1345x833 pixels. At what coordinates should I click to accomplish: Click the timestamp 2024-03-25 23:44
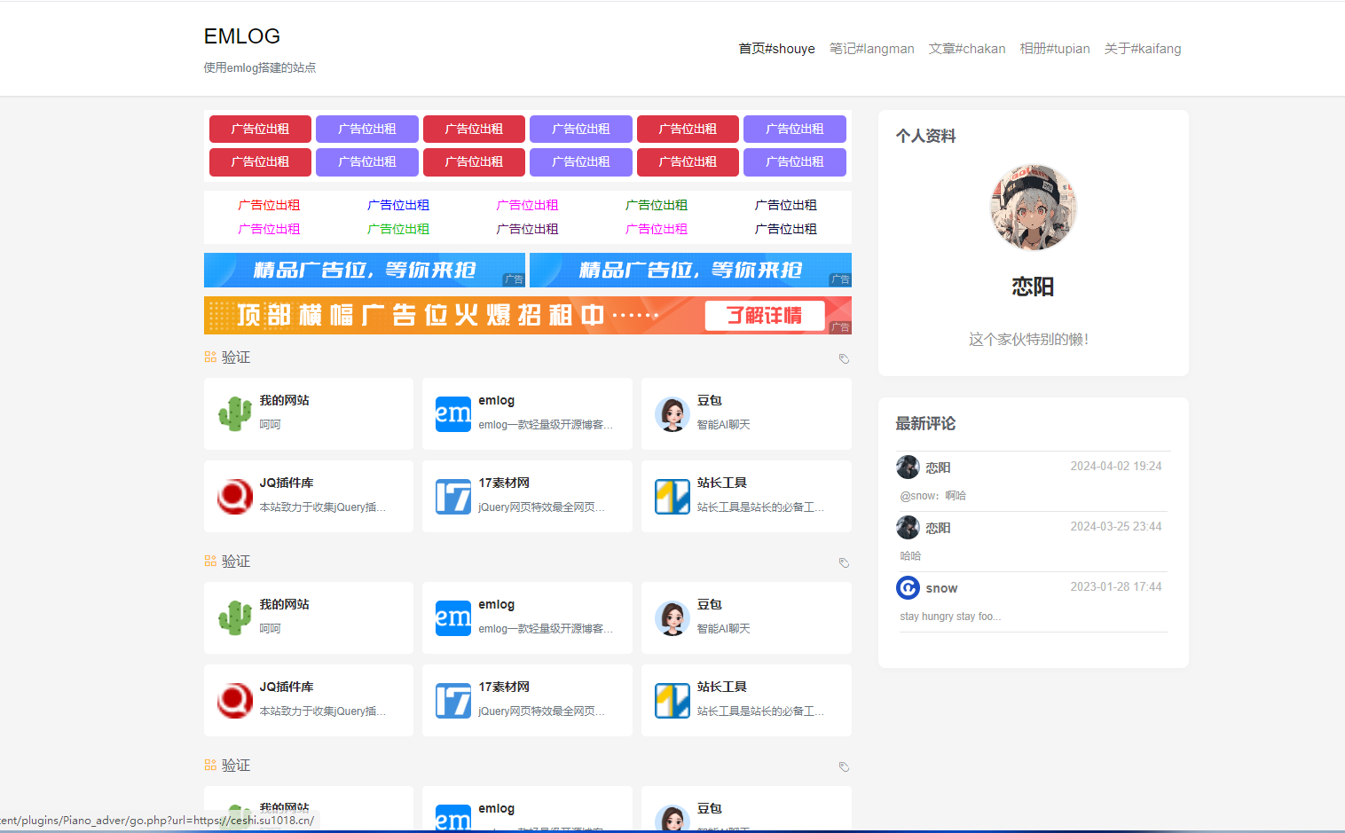pyautogui.click(x=1115, y=526)
